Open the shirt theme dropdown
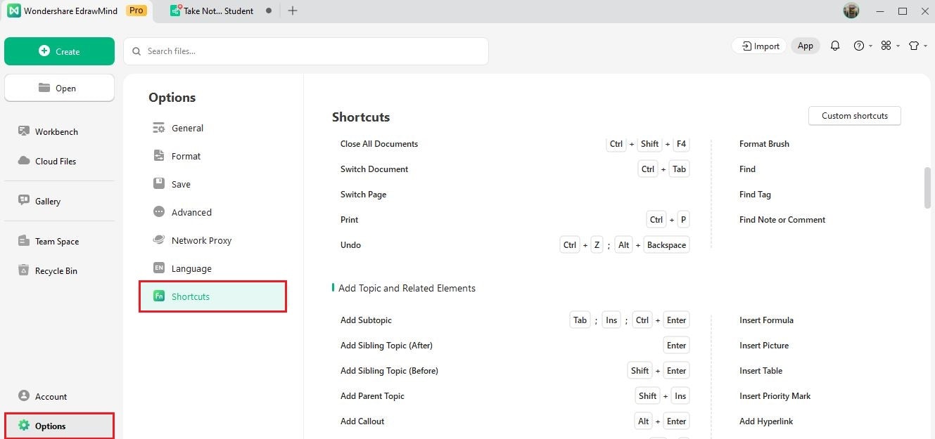The height and width of the screenshot is (439, 935). 917,46
